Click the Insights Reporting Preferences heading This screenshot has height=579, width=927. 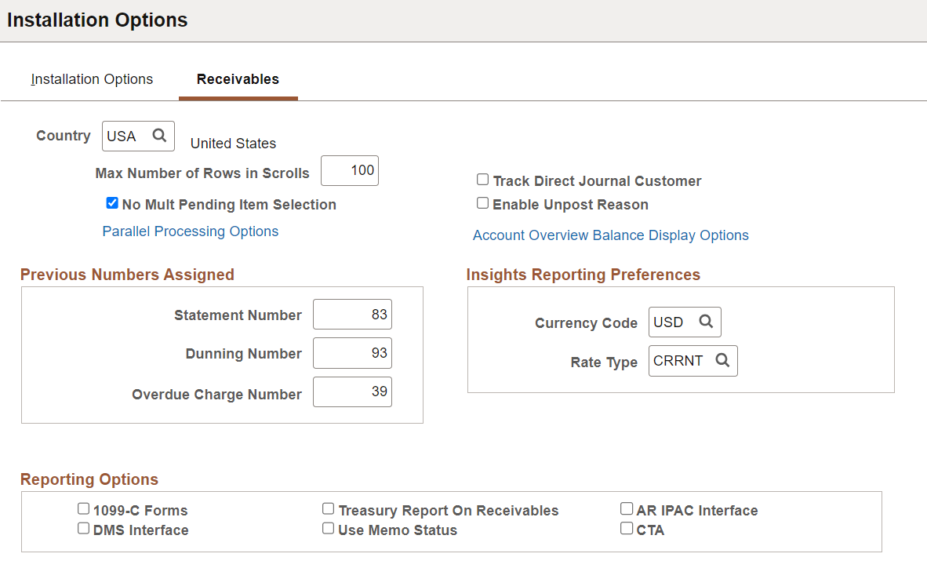(583, 275)
